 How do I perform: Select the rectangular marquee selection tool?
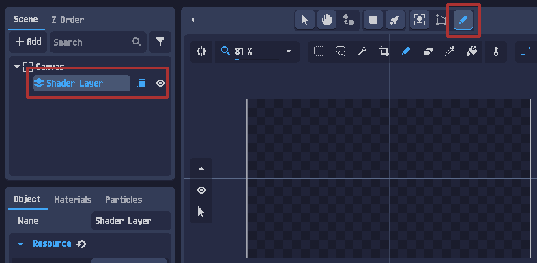(319, 52)
